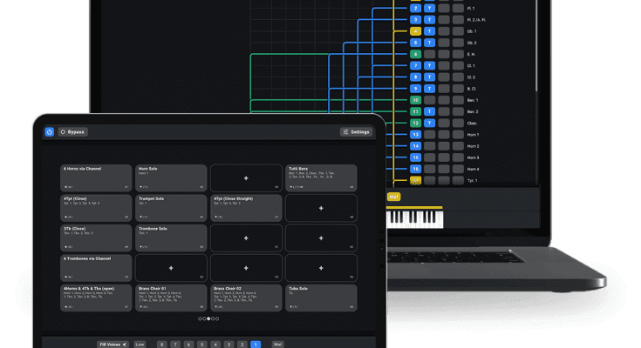The image size is (641, 348).
Task: Click the blue power icon beside Bypass
Action: click(x=50, y=132)
